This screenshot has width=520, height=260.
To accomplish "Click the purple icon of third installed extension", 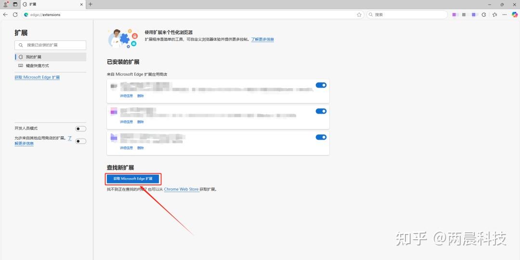I will coord(114,137).
